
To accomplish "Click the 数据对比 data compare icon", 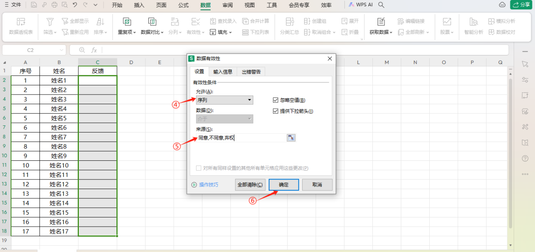I will 152,22.
